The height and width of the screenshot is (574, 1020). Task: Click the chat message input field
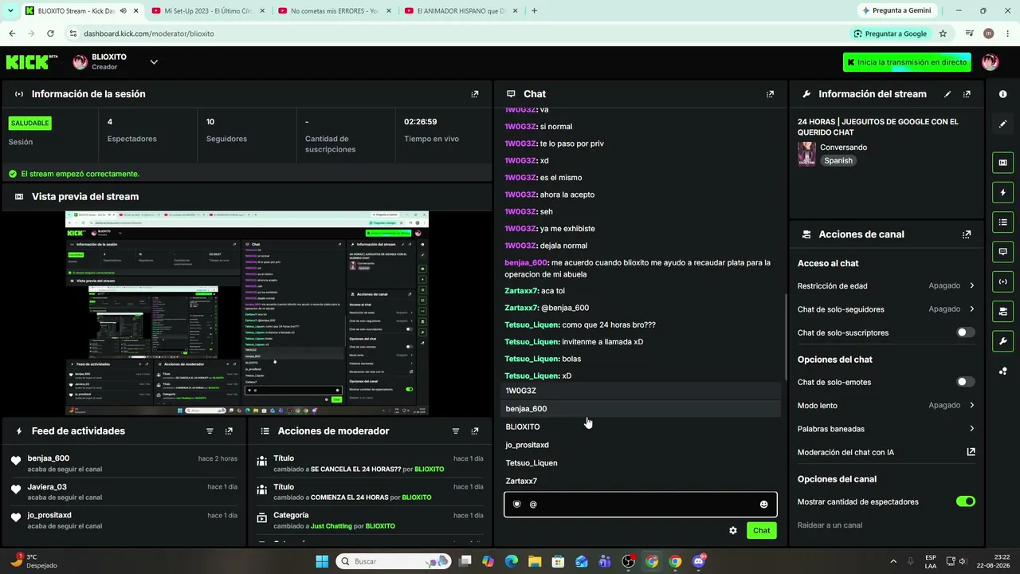(641, 505)
